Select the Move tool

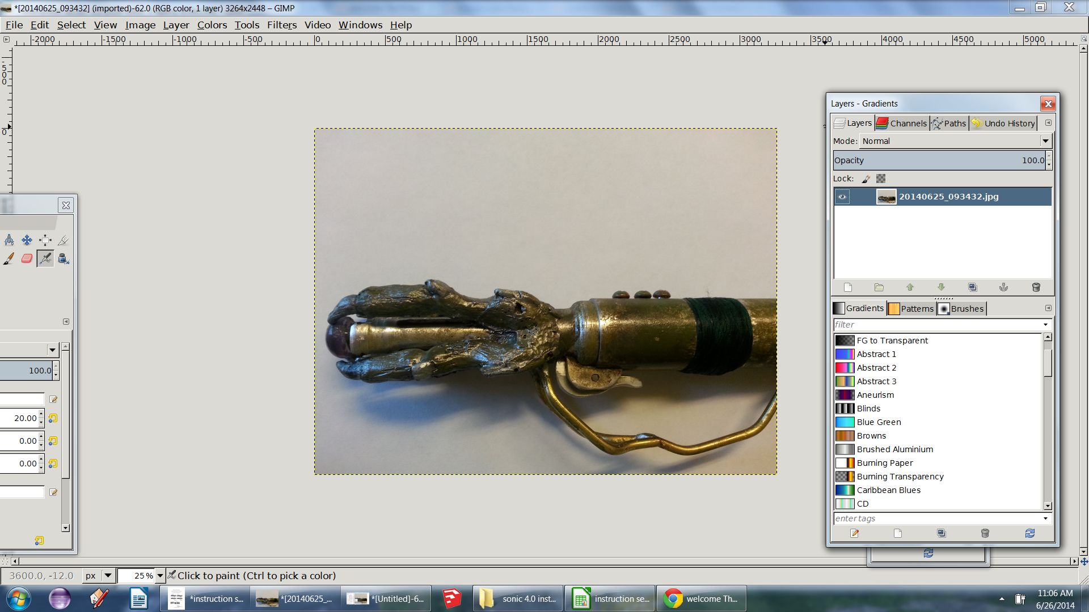(x=26, y=240)
